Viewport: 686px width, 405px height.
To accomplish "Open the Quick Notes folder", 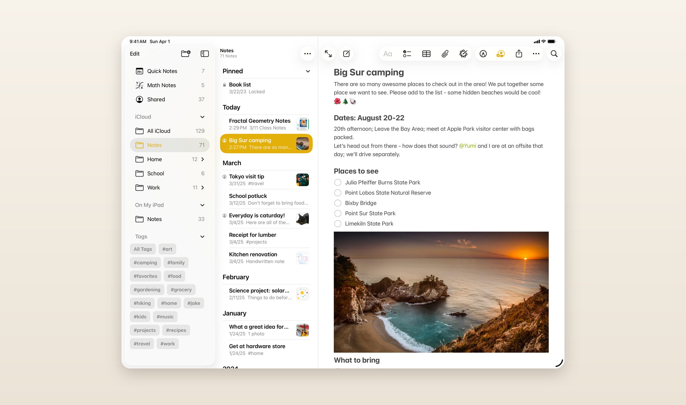I will point(170,71).
